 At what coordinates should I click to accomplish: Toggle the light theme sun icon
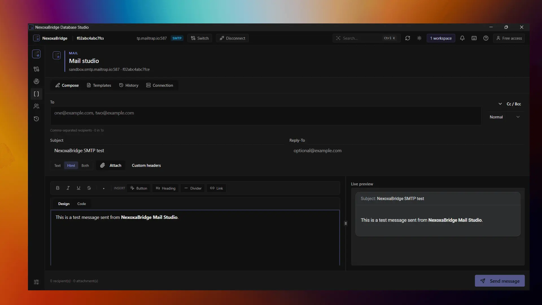point(419,38)
